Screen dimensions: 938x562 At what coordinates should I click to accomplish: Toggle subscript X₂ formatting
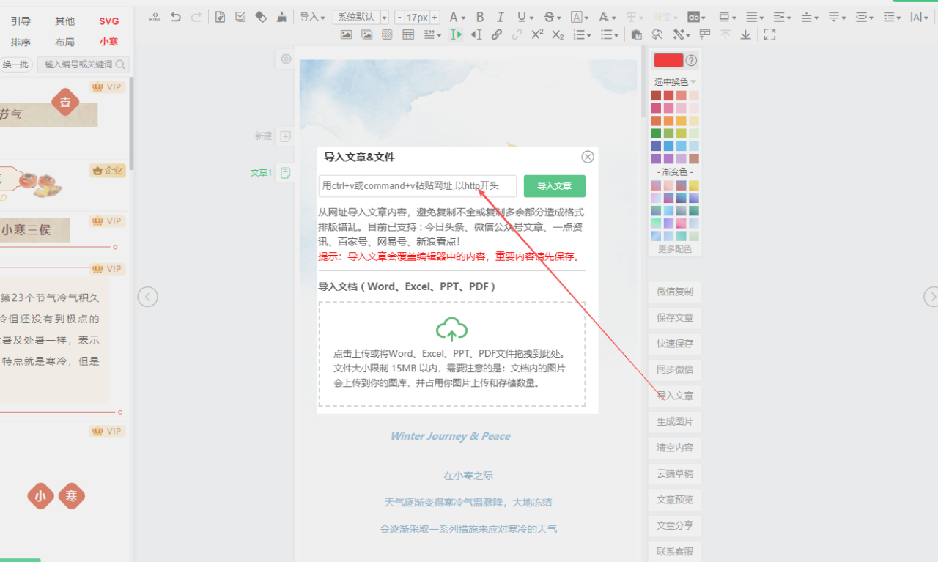coord(558,34)
